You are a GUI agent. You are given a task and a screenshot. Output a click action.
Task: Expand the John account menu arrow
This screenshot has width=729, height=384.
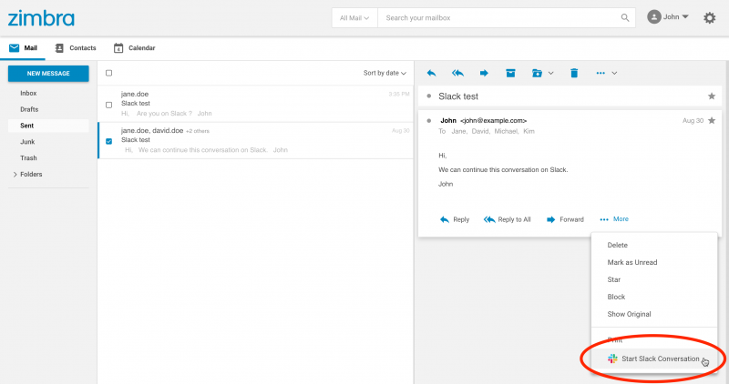point(685,16)
